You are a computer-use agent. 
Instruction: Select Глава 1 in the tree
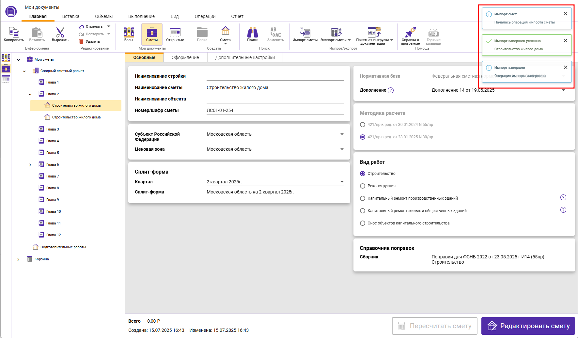click(x=53, y=82)
